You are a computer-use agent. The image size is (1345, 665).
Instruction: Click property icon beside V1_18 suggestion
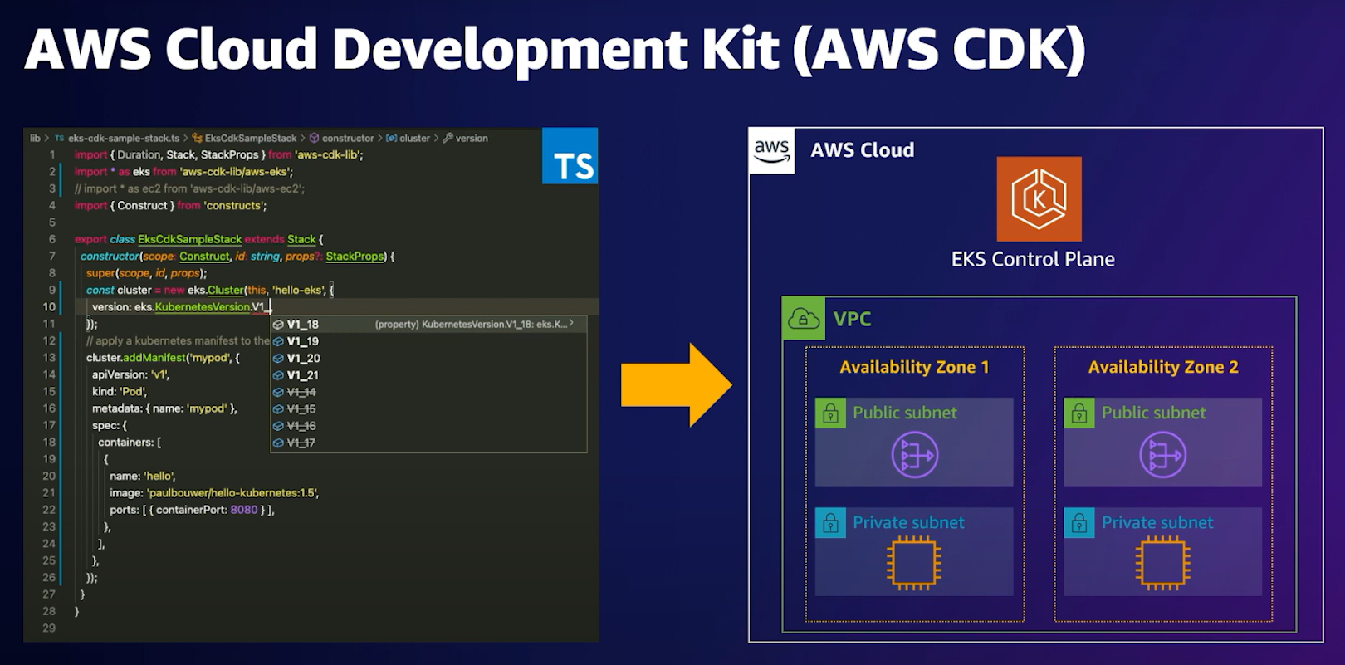point(279,325)
